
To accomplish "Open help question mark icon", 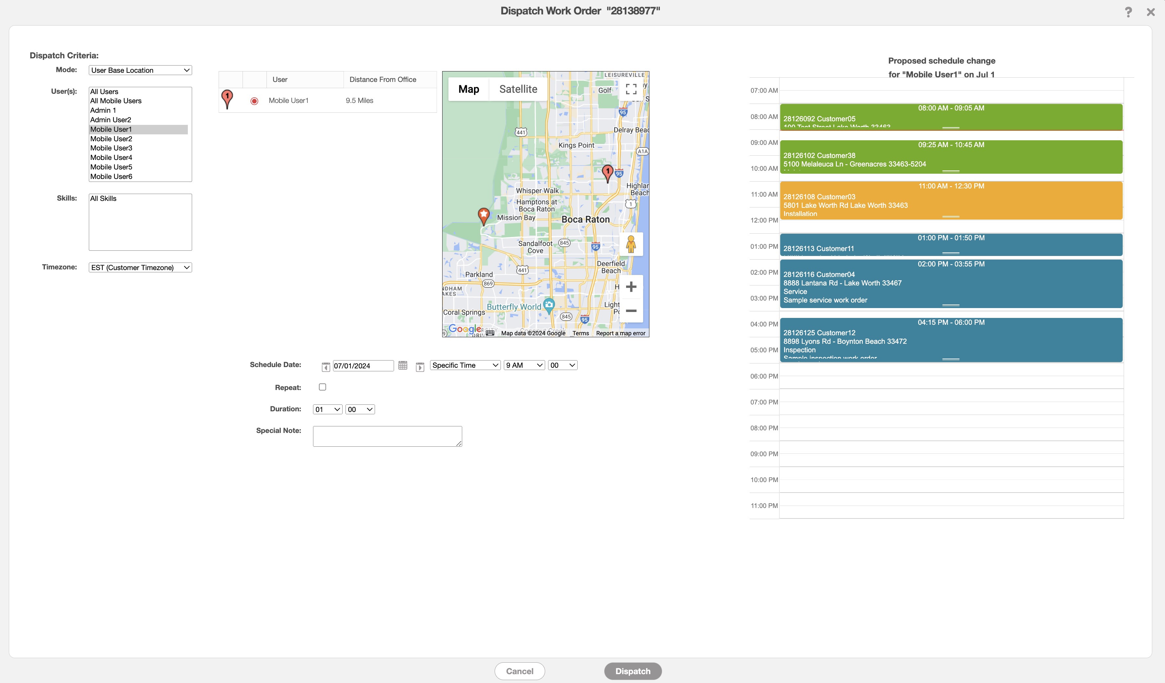I will [x=1128, y=12].
